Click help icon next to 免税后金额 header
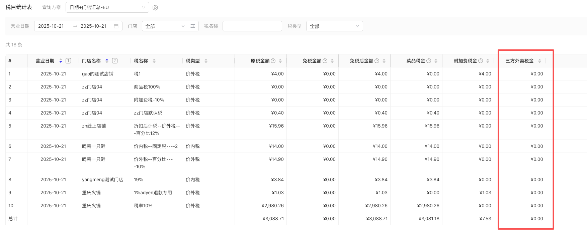 (377, 61)
